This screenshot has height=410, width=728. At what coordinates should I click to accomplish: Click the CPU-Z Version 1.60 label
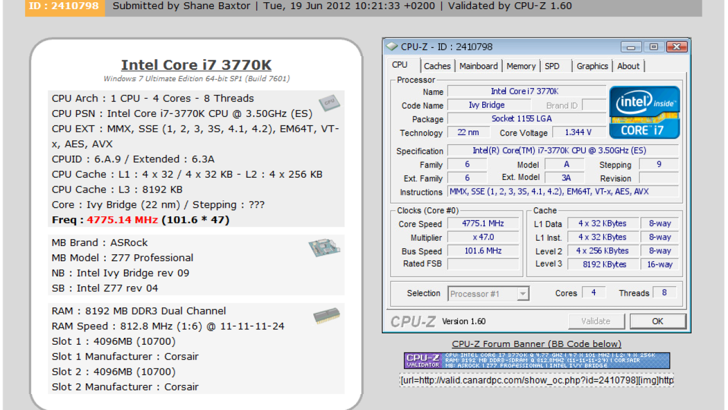[464, 321]
